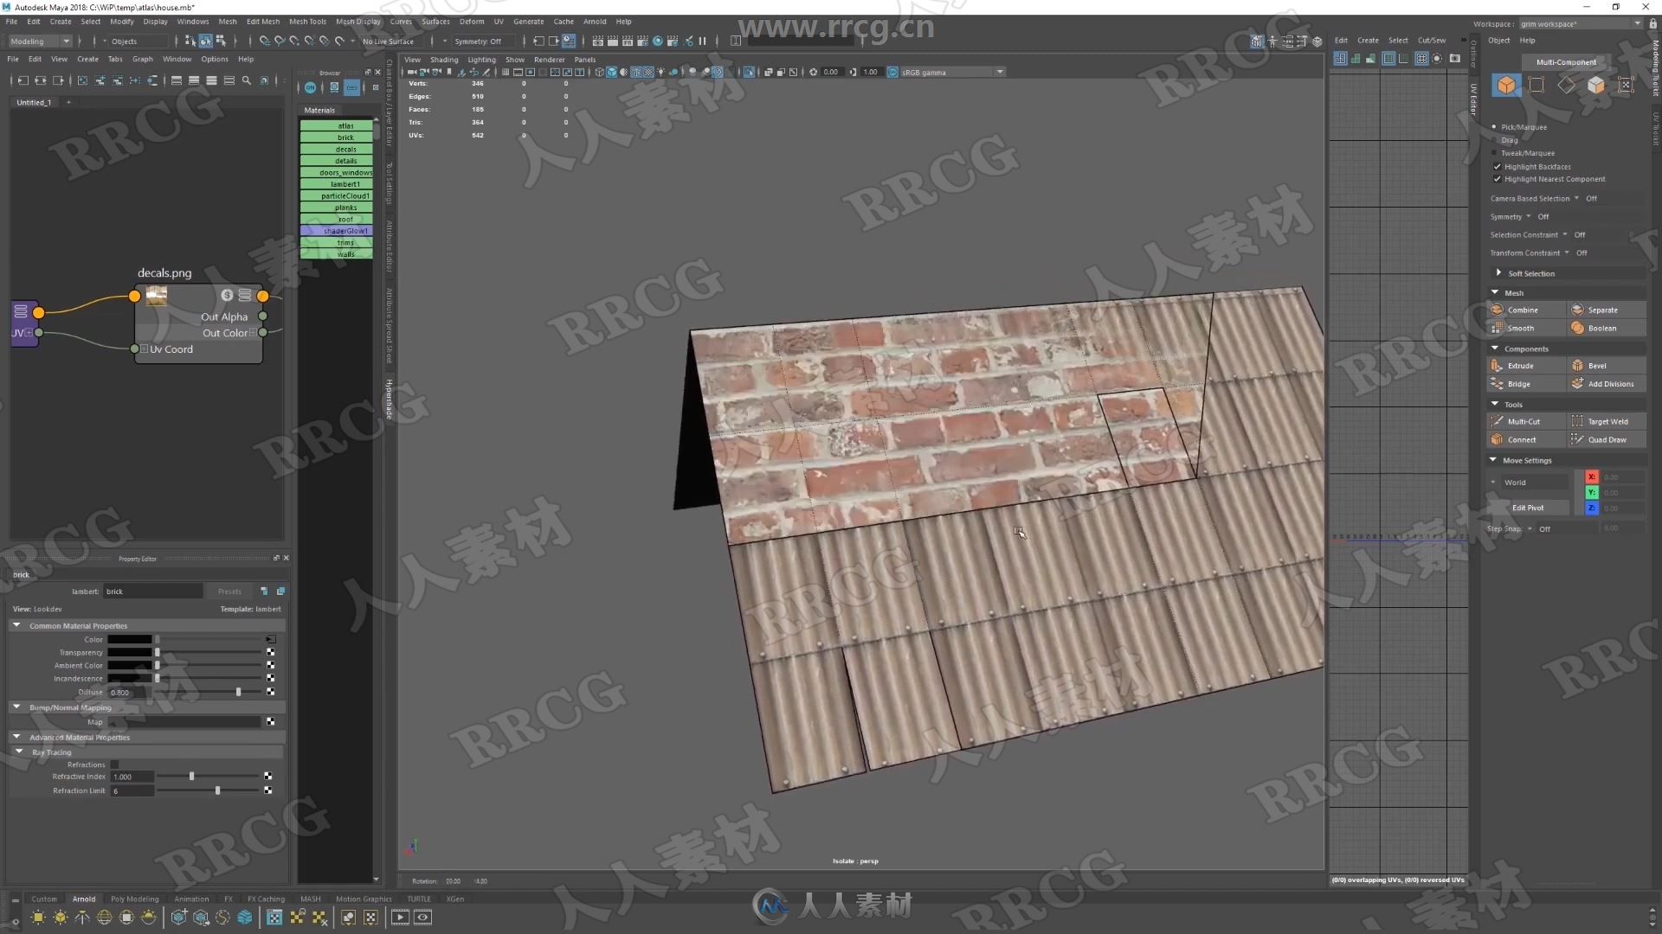Drag the Diffuse slider value

(x=236, y=692)
